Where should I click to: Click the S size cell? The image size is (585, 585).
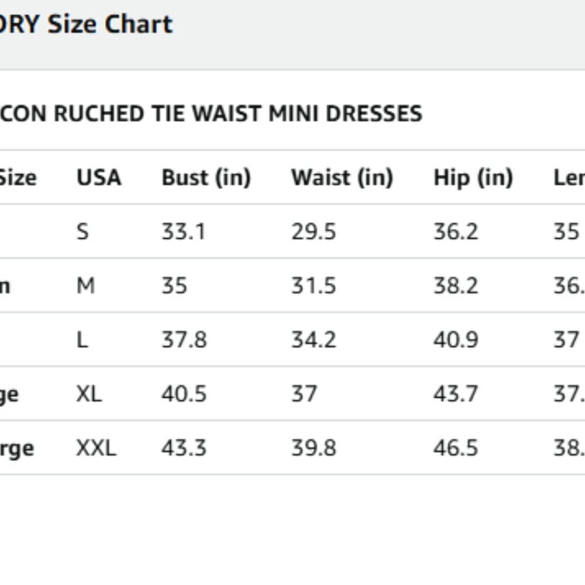[83, 232]
